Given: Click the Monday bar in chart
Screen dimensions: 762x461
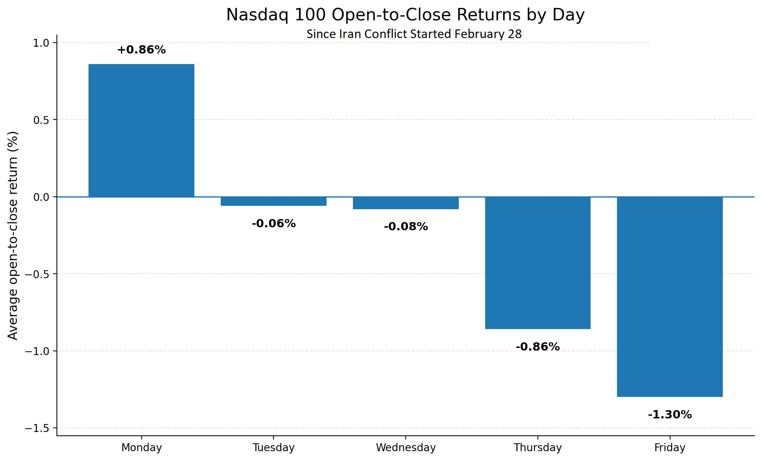Looking at the screenshot, I should 141,130.
